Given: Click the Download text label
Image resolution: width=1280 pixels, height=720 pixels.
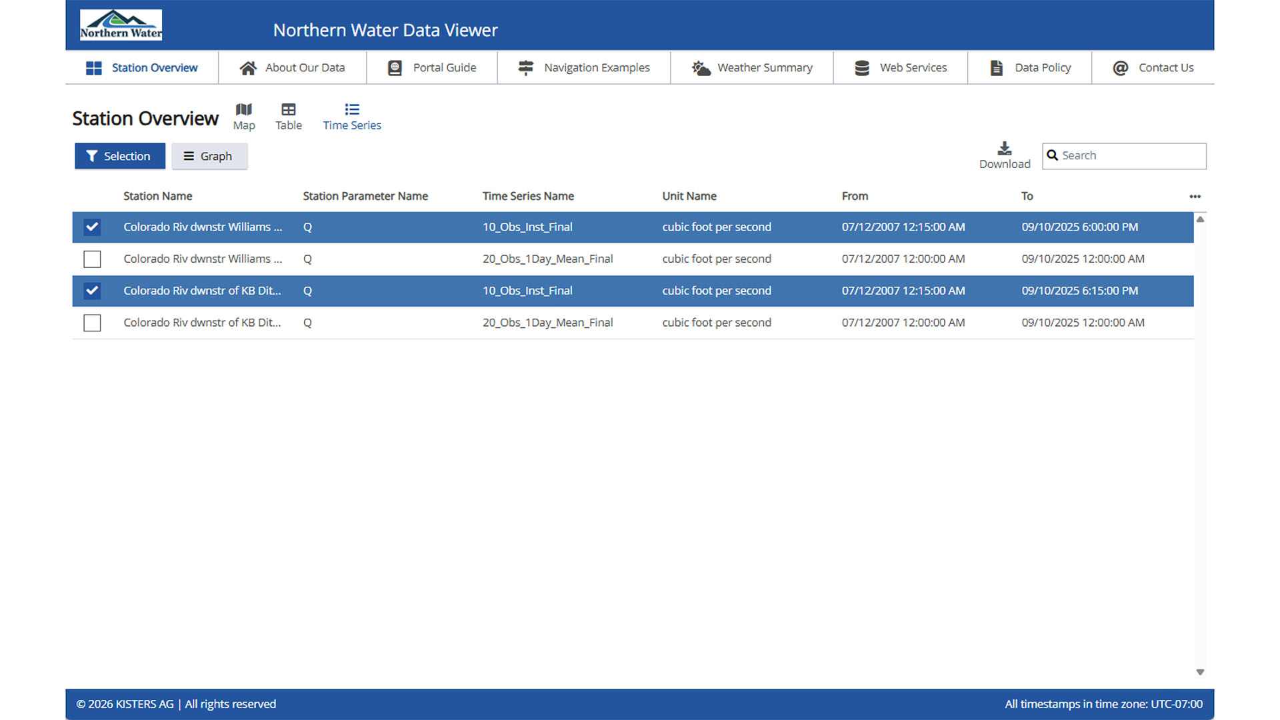Looking at the screenshot, I should pyautogui.click(x=1005, y=164).
